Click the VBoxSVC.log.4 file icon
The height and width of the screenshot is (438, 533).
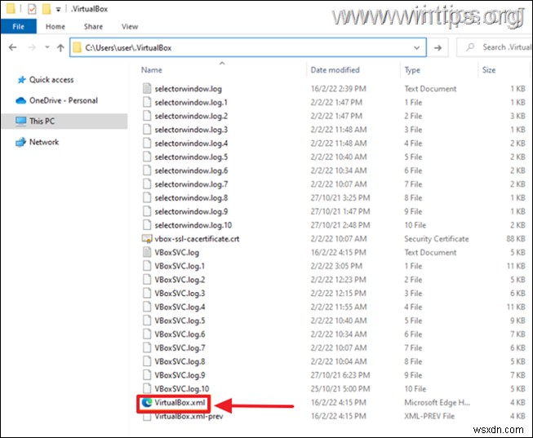(147, 307)
